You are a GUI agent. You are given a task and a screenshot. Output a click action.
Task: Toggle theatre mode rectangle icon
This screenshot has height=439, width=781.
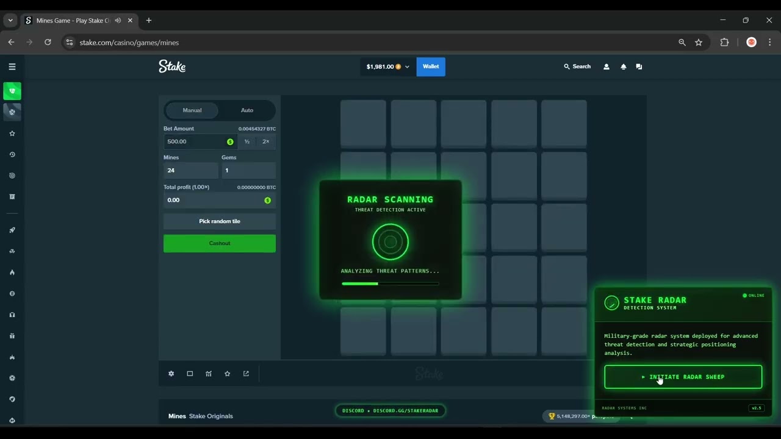190,374
